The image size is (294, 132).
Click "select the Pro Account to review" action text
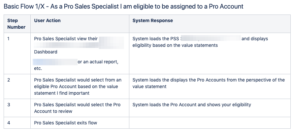point(78,108)
